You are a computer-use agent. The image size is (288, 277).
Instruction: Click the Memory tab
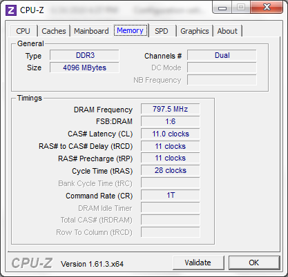coord(131,30)
